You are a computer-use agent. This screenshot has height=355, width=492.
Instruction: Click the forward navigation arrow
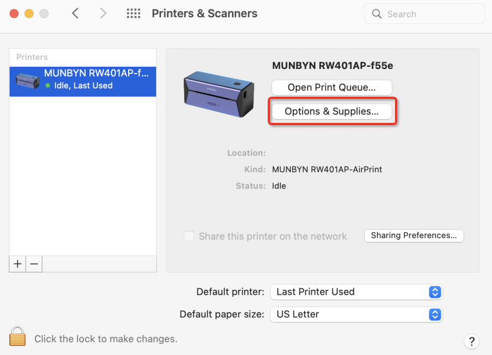pyautogui.click(x=103, y=13)
